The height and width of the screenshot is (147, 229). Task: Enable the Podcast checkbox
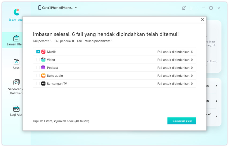pyautogui.click(x=38, y=68)
